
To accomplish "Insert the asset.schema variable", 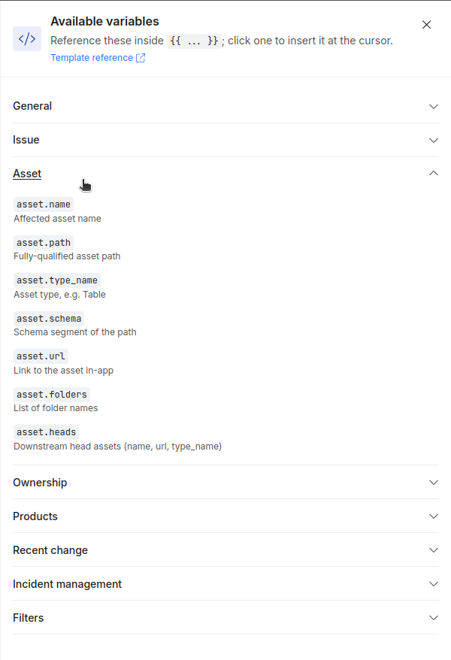I will pos(49,318).
